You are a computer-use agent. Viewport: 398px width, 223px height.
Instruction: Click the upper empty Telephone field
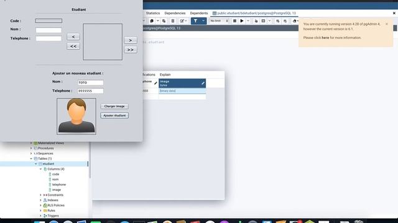[x=49, y=38]
